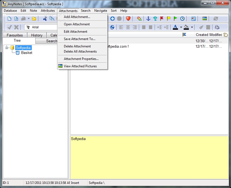Create a new blank note
Image resolution: width=231 pixels, height=188 pixels.
point(10,19)
